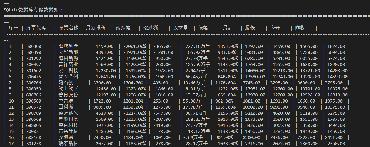Viewport: 370px width, 147px height.
Task: Select volume value 3.69万手
Action: [x=193, y=137]
